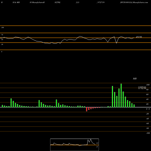Image resolution: width=151 pixels, height=151 pixels.
Task: Click the MR axis label -100
Action: point(148,133)
